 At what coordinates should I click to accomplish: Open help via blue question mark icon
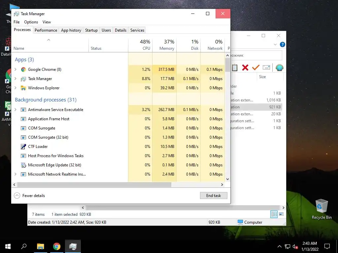(283, 44)
